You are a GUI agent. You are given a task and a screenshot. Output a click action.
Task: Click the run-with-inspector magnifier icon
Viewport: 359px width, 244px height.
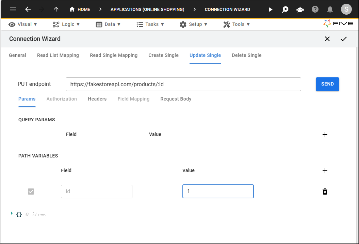pyautogui.click(x=285, y=10)
